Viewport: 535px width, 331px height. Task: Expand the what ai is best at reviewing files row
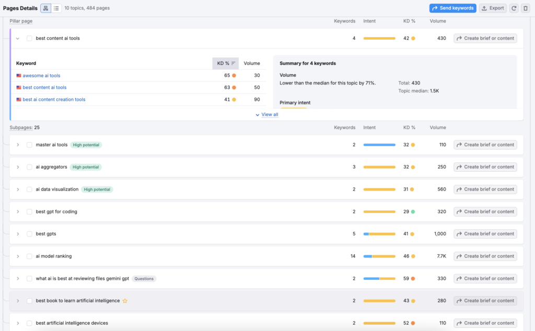tap(18, 278)
